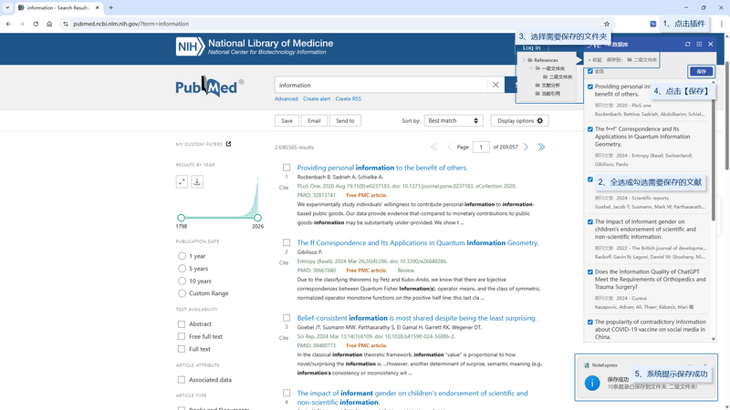Image resolution: width=730 pixels, height=410 pixels.
Task: View site information icon in address bar
Action: [66, 24]
